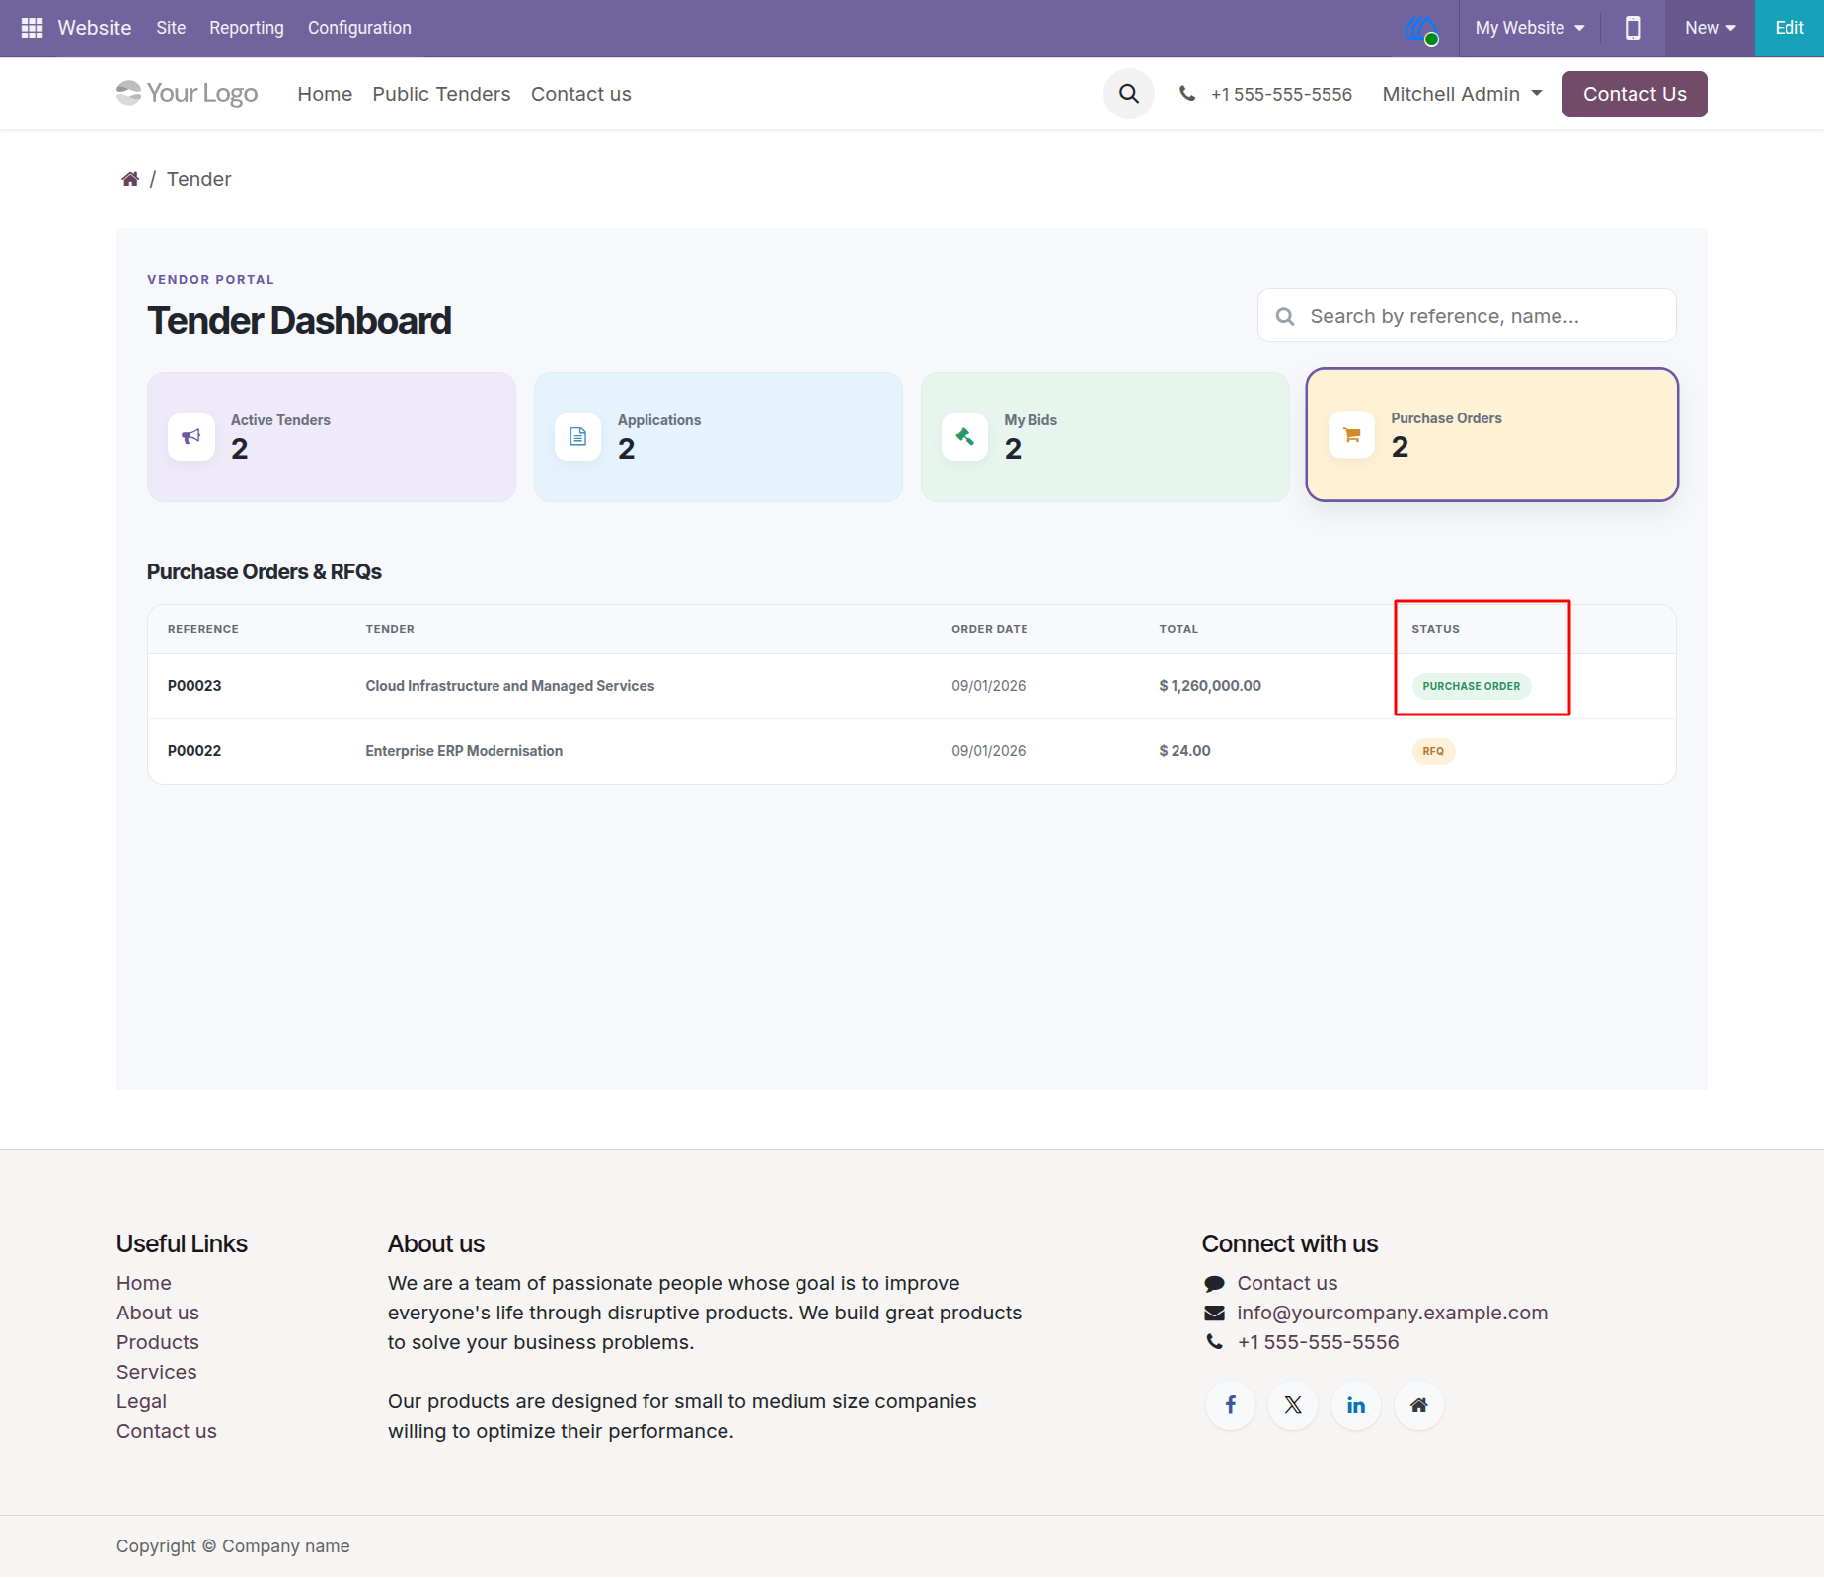
Task: Click the Home navigation link
Action: coord(325,94)
